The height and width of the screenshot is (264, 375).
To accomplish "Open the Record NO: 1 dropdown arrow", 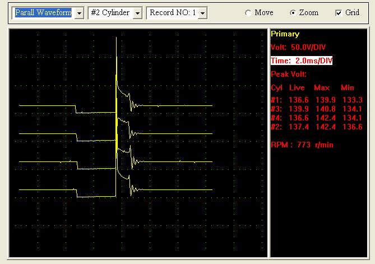I will tap(202, 13).
